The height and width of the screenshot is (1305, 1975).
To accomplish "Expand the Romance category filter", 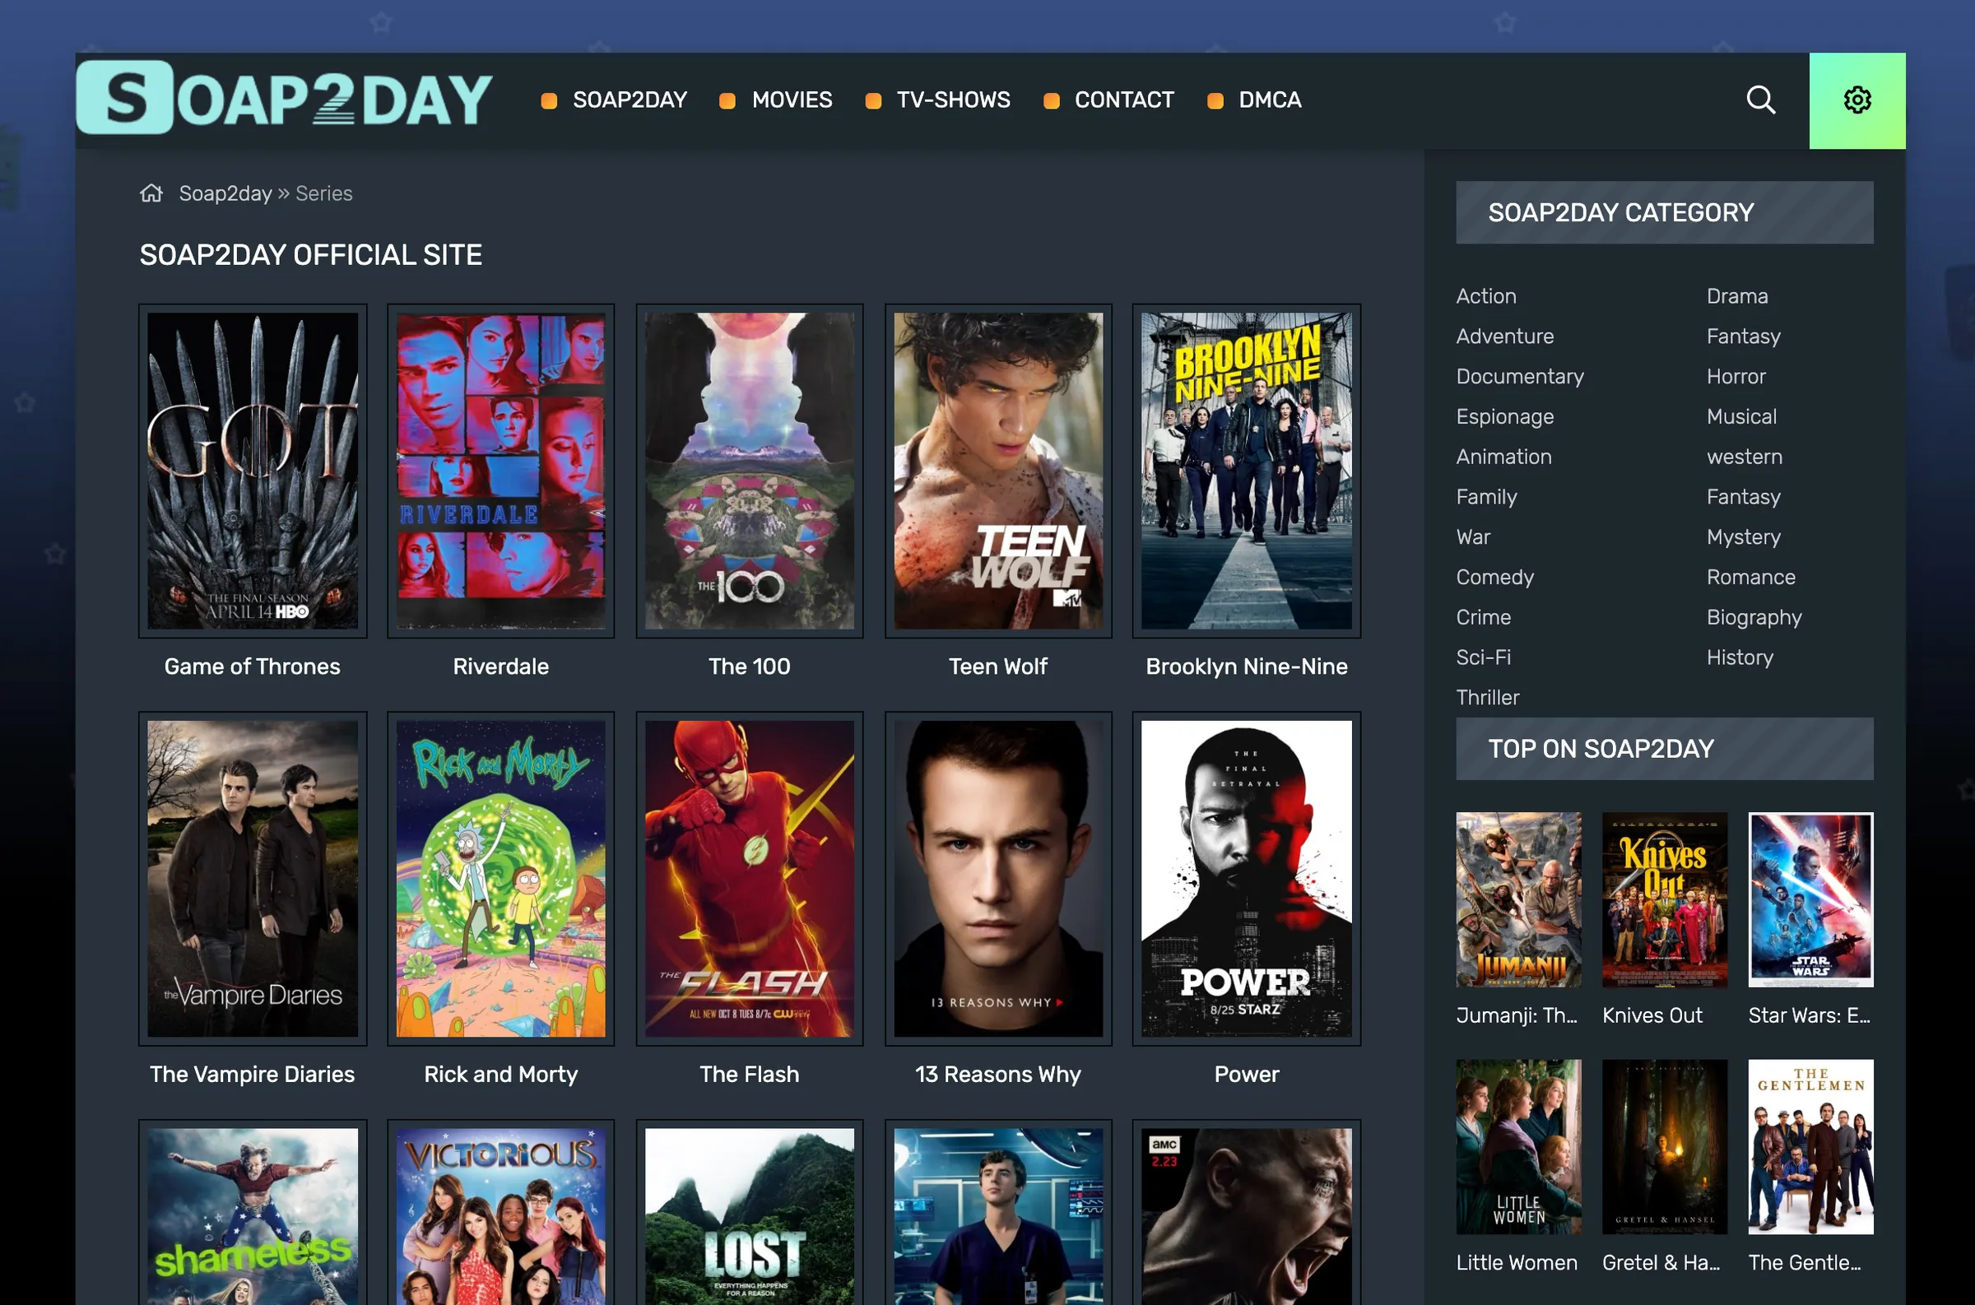I will coord(1750,575).
